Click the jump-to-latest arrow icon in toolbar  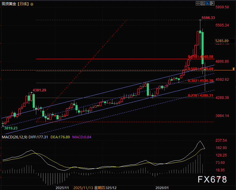(212, 3)
